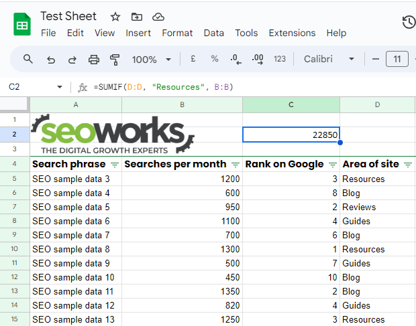The image size is (416, 326).
Task: Print the spreadsheet
Action: click(x=94, y=60)
